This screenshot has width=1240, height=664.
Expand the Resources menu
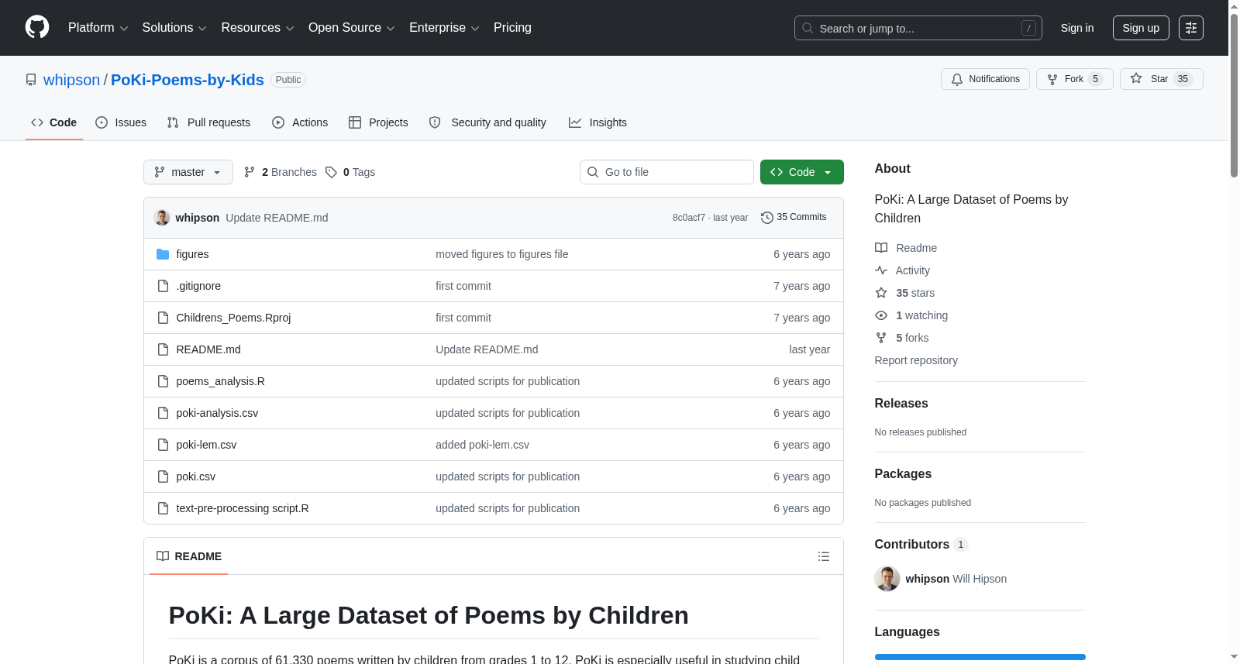[258, 28]
